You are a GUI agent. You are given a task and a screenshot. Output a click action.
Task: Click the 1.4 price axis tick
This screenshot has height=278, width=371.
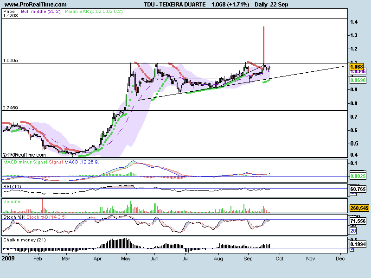pyautogui.click(x=354, y=22)
